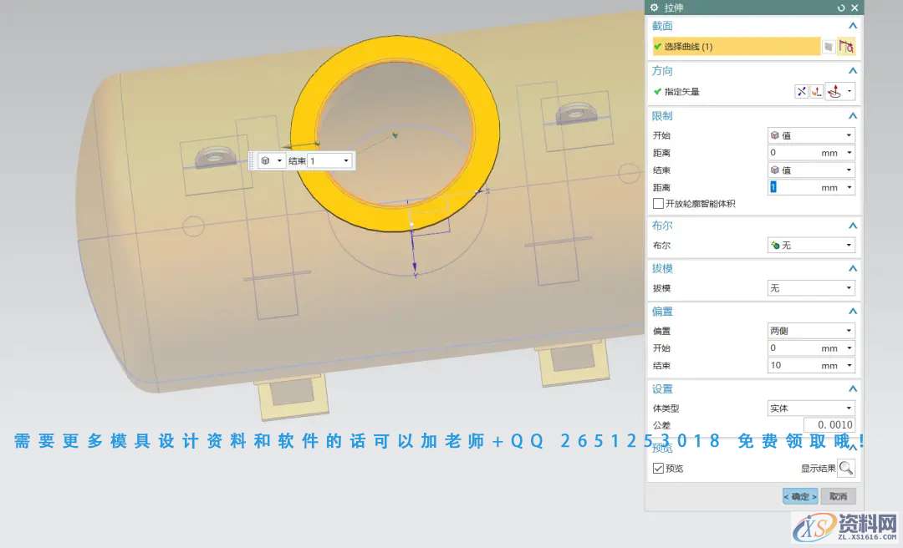
Task: Click the inferred vector icon in 方向
Action: point(834,92)
